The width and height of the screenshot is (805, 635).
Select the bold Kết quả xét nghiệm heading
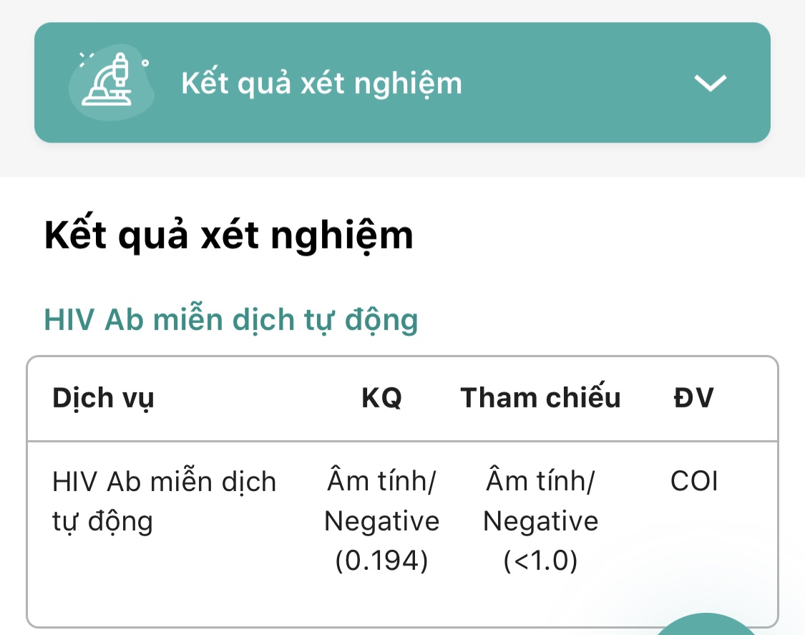pos(229,235)
